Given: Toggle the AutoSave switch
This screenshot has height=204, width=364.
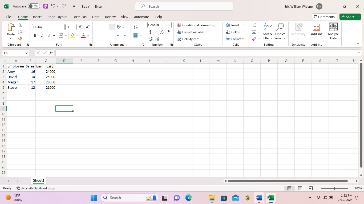Looking at the screenshot, I should 34,6.
